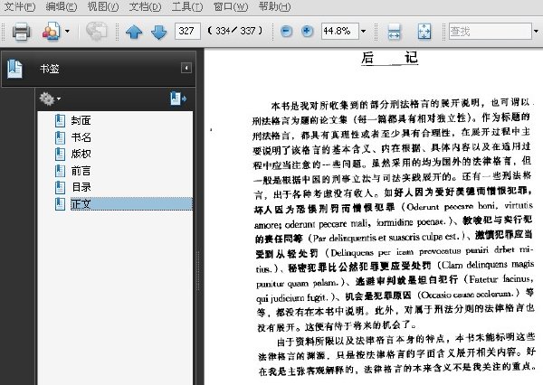
Task: Zoom in with the plus button
Action: pyautogui.click(x=307, y=31)
